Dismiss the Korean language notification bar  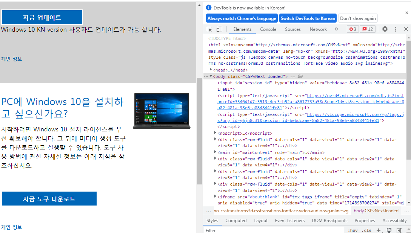(407, 12)
